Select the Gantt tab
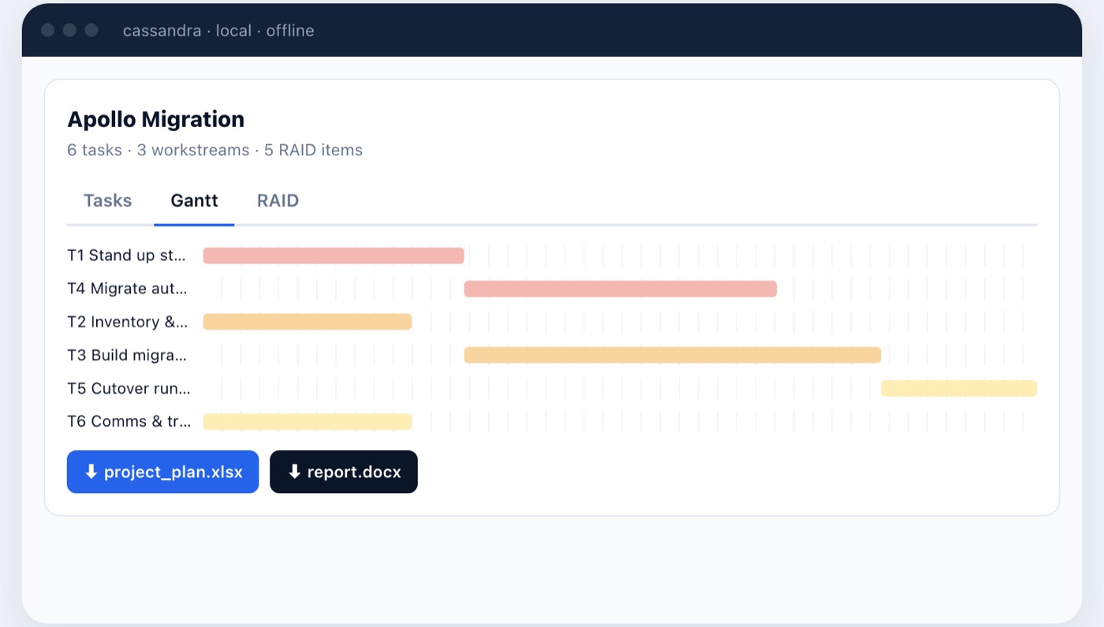1104x627 pixels. pyautogui.click(x=194, y=200)
